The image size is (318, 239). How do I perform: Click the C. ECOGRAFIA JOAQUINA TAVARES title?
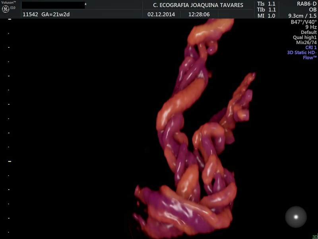click(x=198, y=5)
